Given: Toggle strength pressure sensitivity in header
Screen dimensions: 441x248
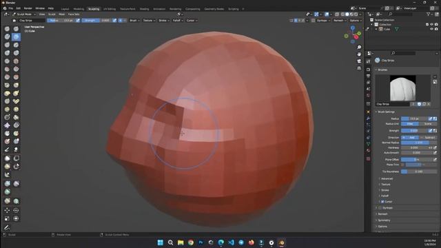Looking at the screenshot, I should 114,21.
